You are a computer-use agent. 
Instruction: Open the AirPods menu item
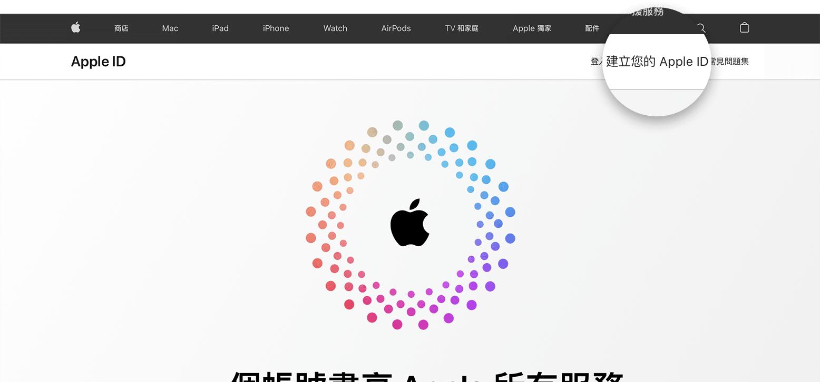click(396, 28)
